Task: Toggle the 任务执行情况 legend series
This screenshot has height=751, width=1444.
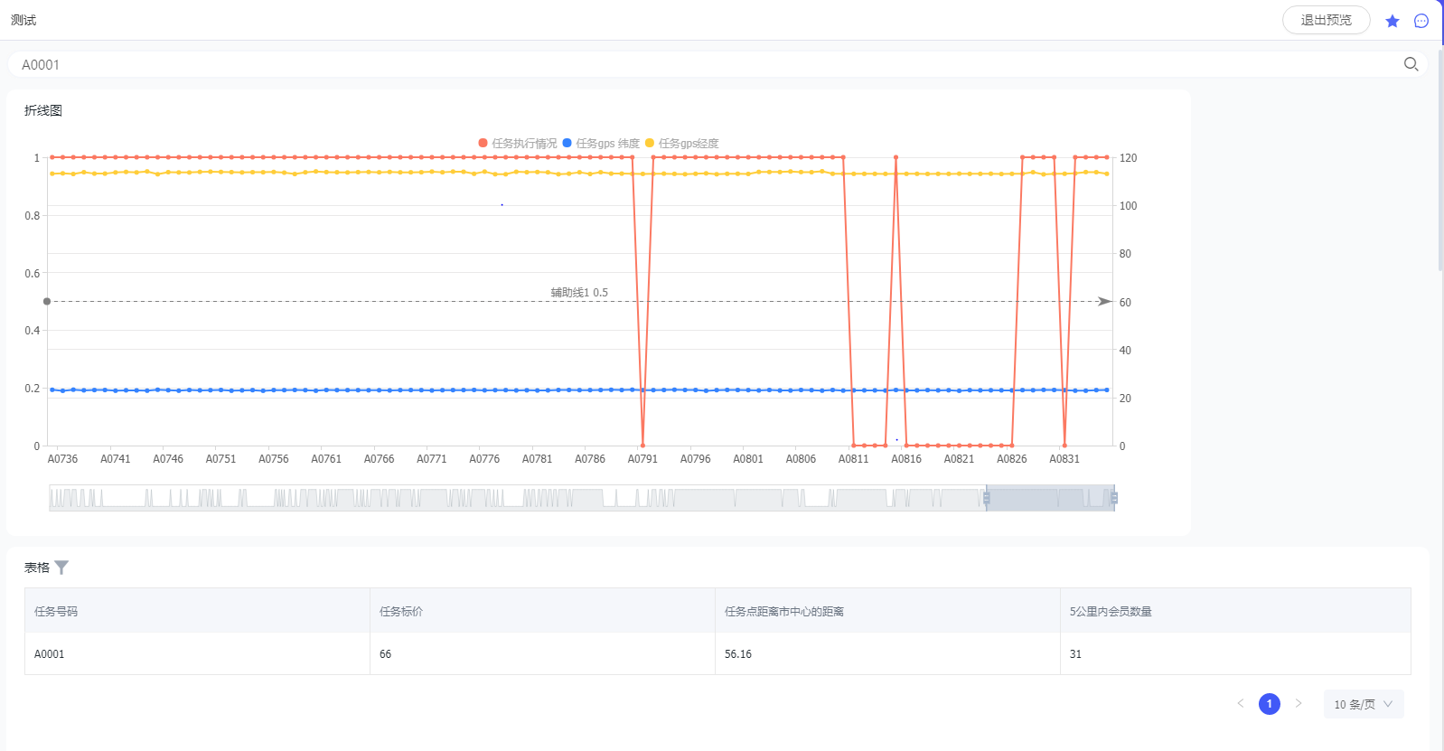Action: [x=518, y=144]
